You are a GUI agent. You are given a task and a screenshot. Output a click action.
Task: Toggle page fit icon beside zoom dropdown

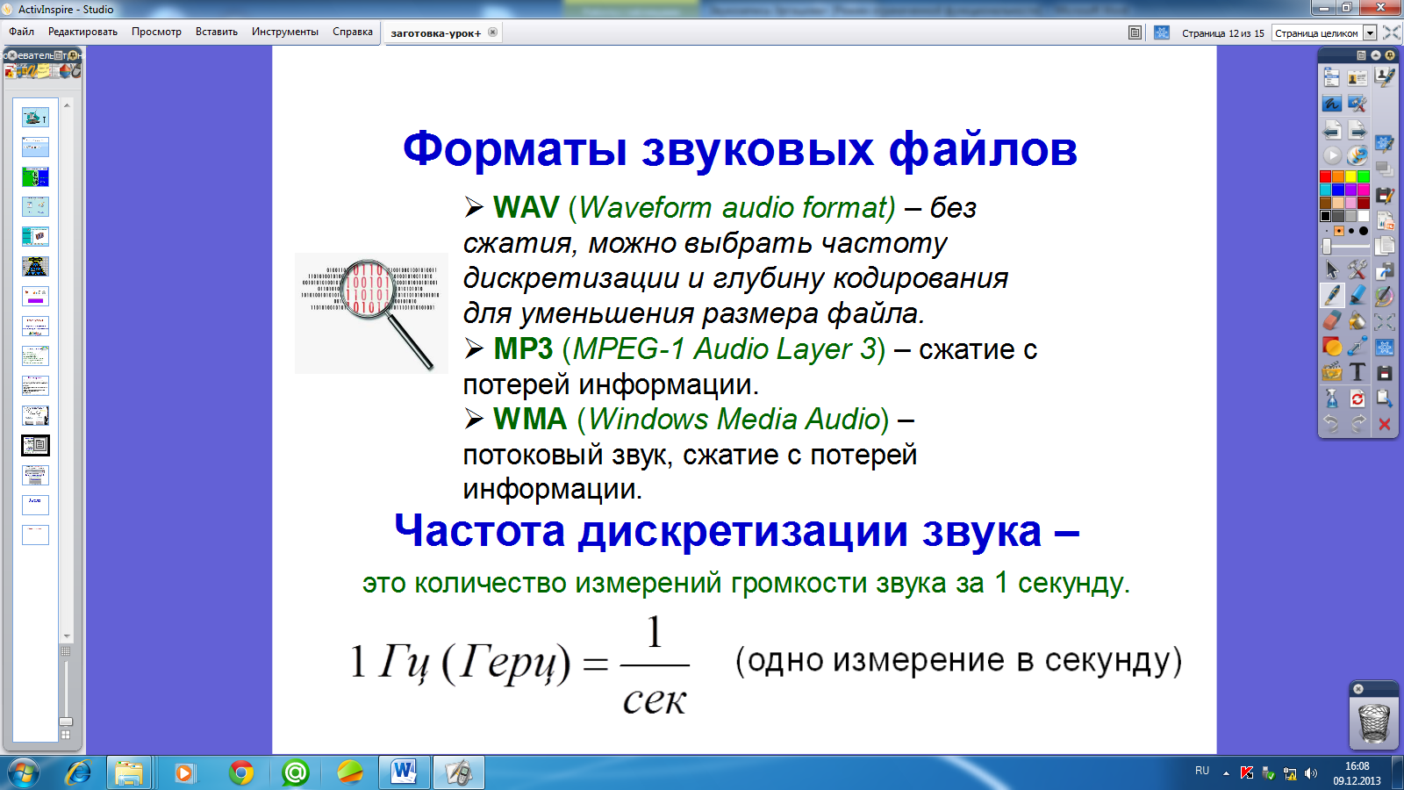(x=1392, y=32)
